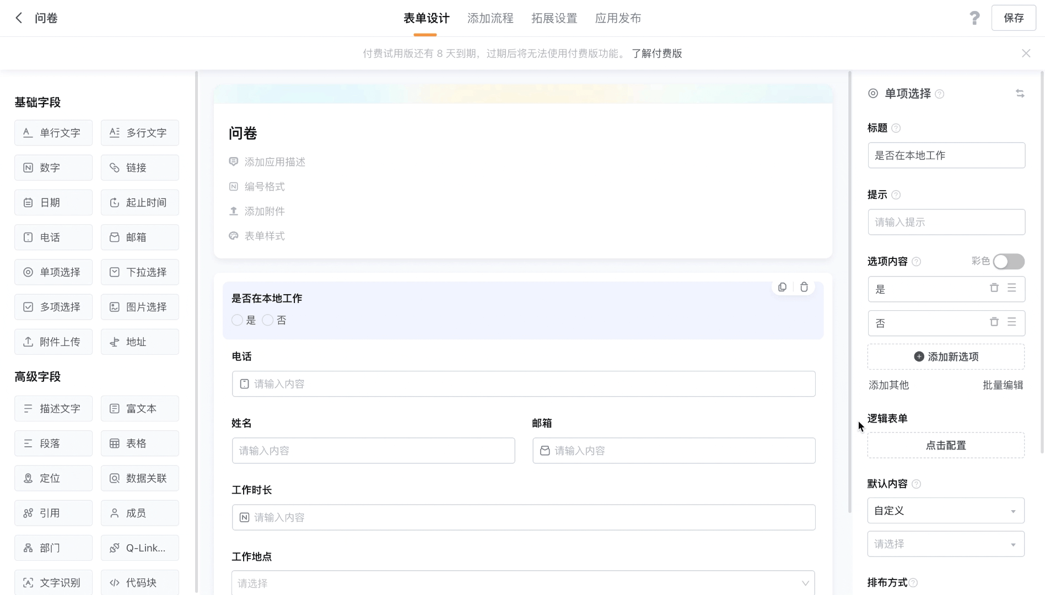Open the 了解付费版 link
1045x595 pixels.
pos(656,53)
